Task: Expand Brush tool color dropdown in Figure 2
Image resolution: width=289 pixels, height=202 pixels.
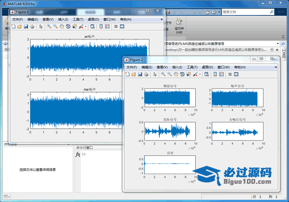Action: coord(200,74)
